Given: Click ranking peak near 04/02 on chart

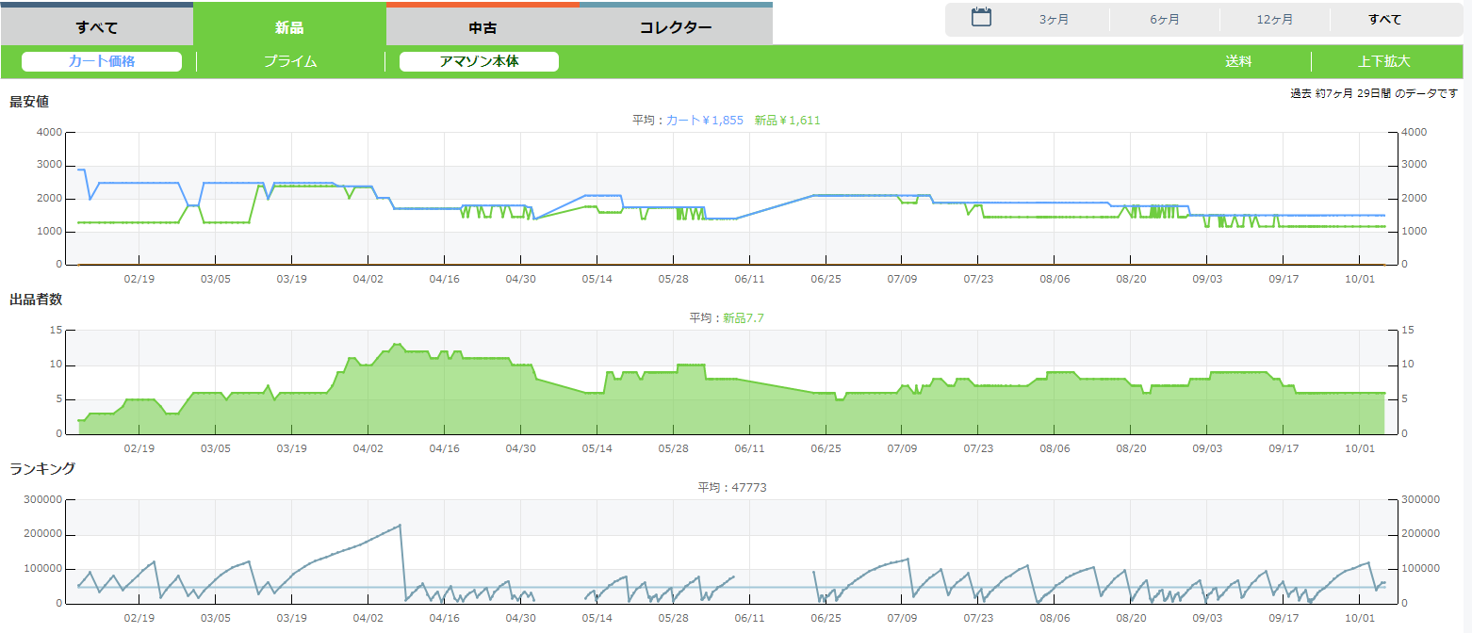Looking at the screenshot, I should (401, 525).
